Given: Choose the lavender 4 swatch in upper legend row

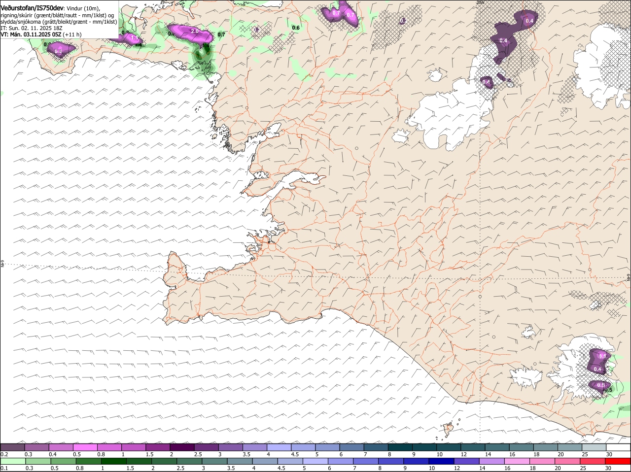Looking at the screenshot, I should [279, 447].
